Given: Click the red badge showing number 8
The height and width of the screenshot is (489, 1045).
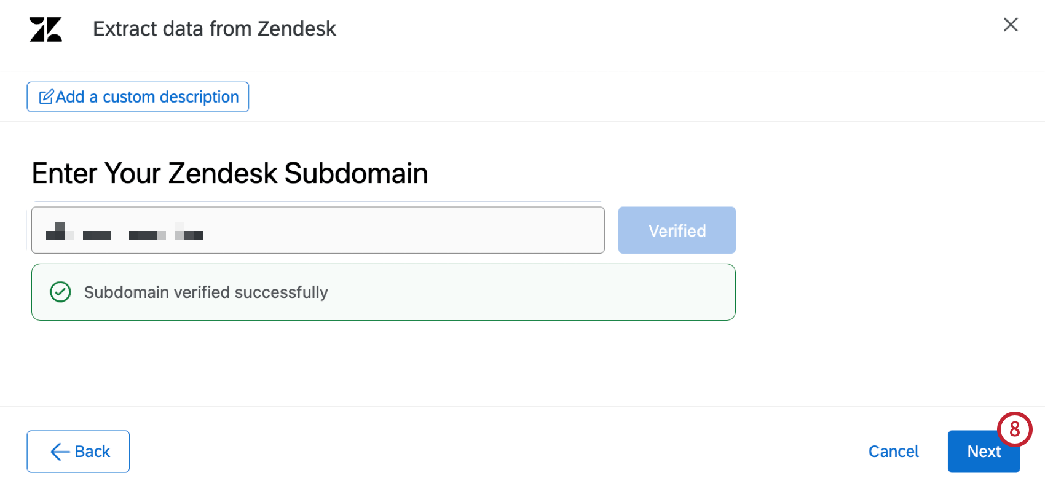Looking at the screenshot, I should (1014, 429).
